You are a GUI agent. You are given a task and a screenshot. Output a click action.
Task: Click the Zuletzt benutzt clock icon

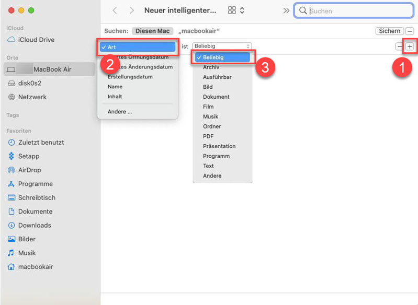(12, 143)
